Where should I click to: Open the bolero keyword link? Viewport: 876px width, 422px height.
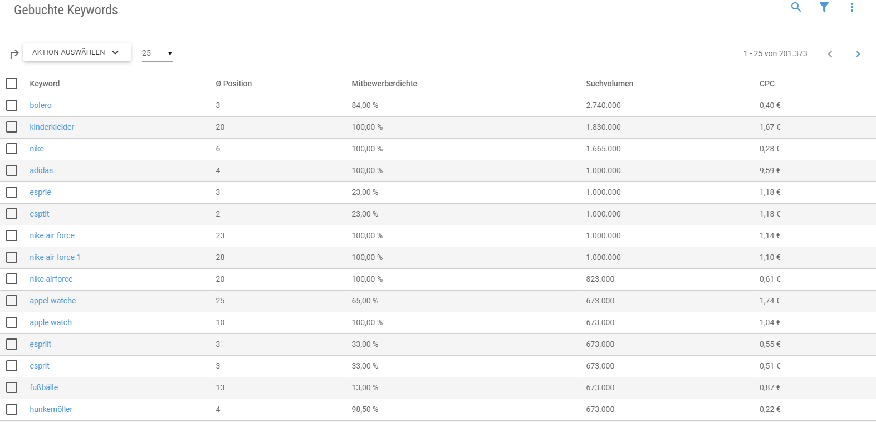(x=41, y=105)
